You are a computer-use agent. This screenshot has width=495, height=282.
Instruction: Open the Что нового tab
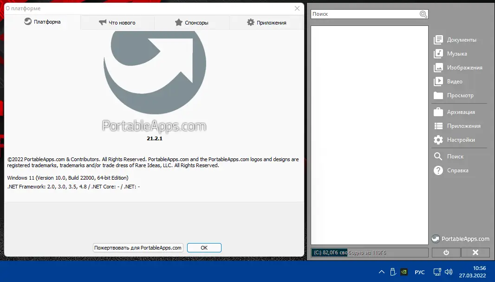(117, 23)
